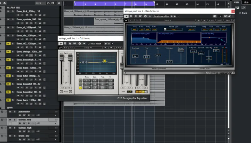Click RVerb Save button
Image resolution: width=251 pixels, height=143 pixels.
tap(228, 20)
